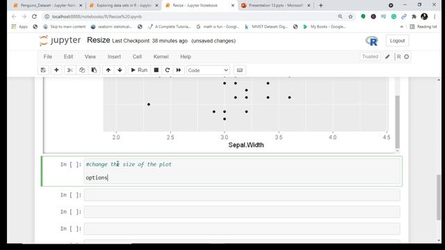Image resolution: width=445 pixels, height=250 pixels.
Task: Click the Trusted notebook indicator
Action: click(x=370, y=57)
